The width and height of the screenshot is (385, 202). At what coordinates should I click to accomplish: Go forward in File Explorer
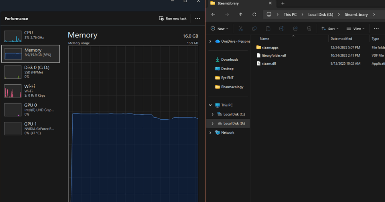click(227, 14)
